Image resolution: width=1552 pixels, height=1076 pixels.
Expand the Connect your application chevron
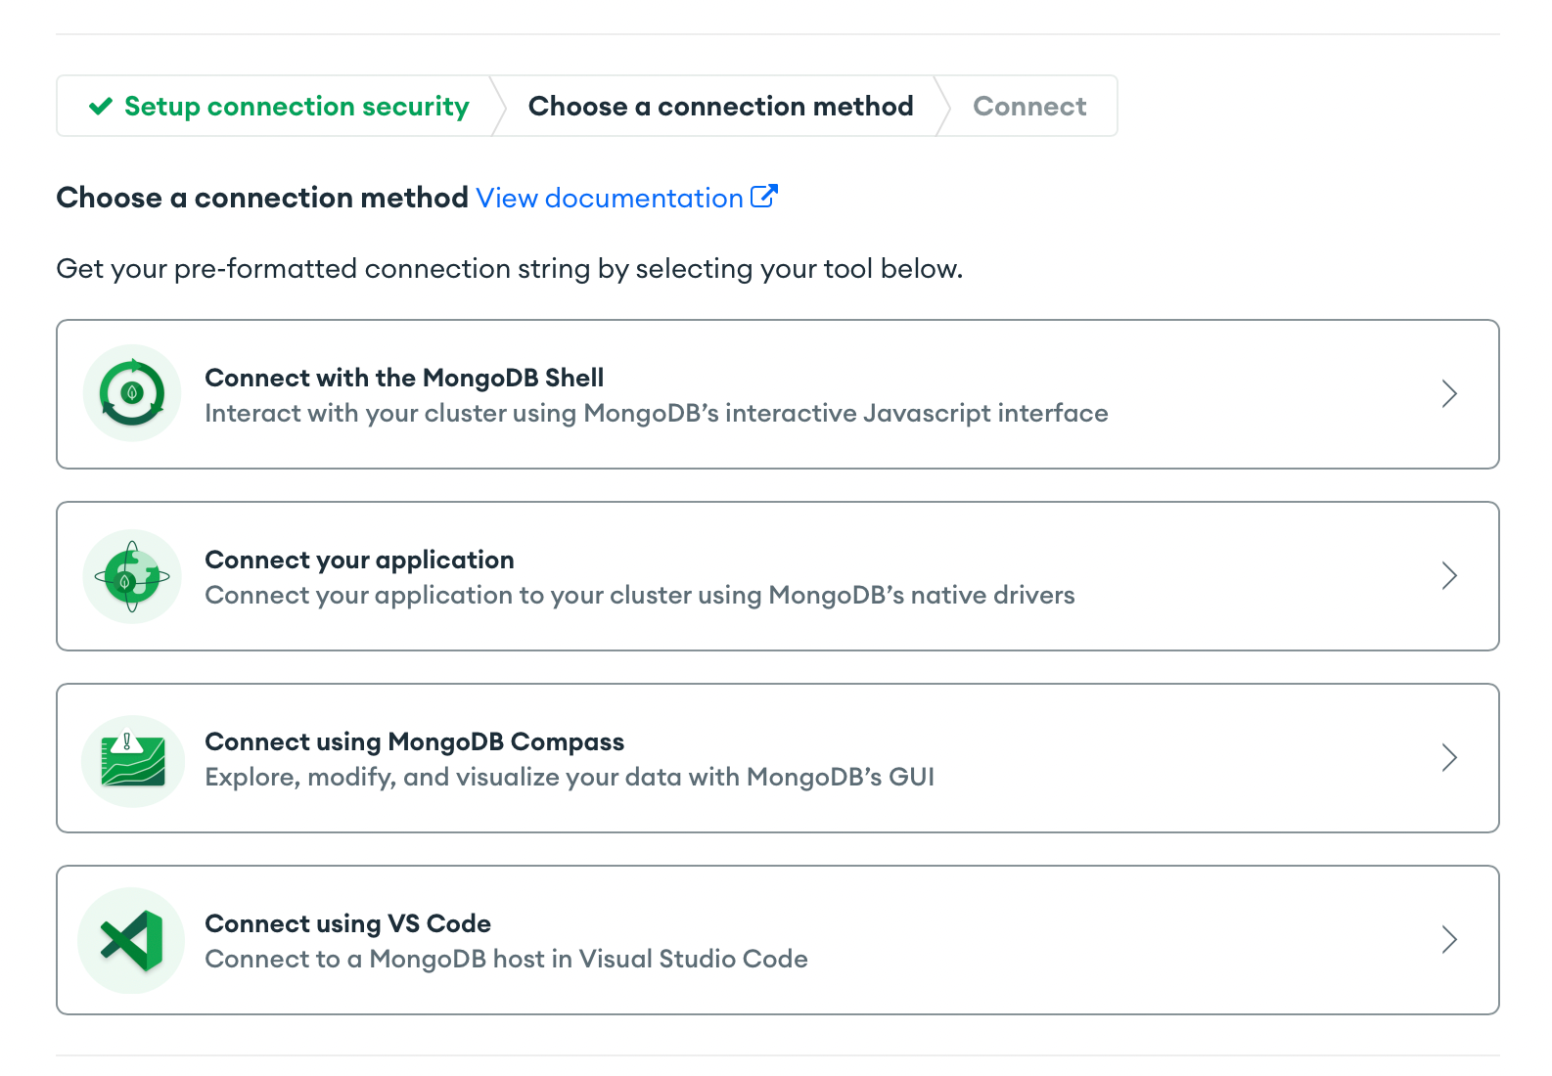tap(1449, 576)
